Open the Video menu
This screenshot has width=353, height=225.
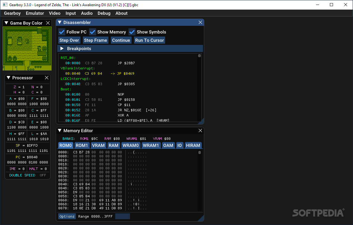click(x=55, y=13)
